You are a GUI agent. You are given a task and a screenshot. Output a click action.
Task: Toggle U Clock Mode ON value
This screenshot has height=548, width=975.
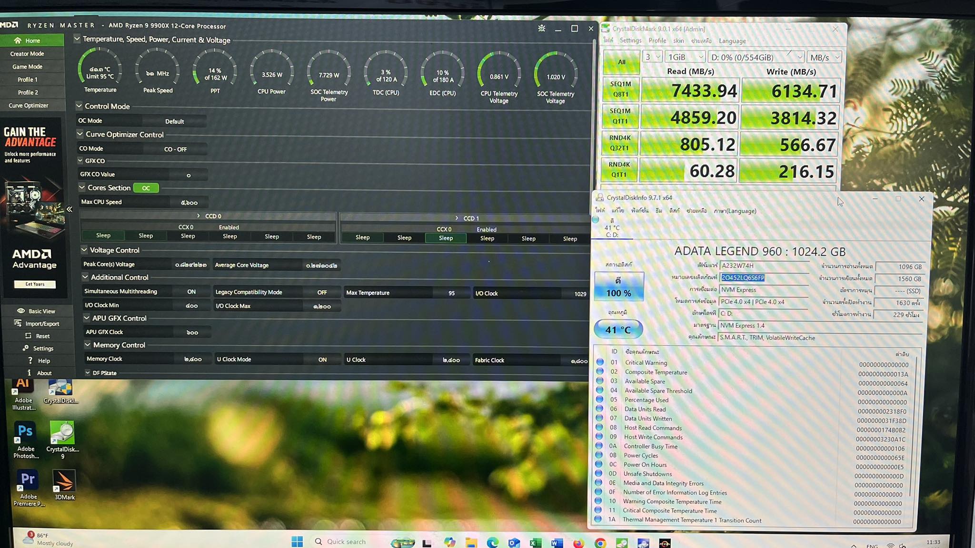[x=323, y=360]
